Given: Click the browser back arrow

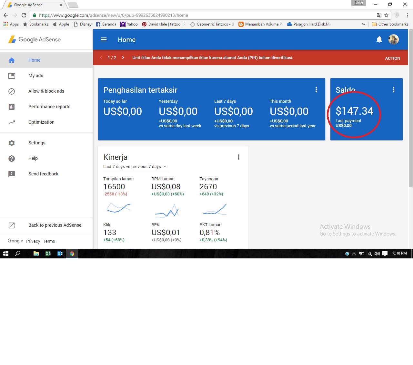Looking at the screenshot, I should click(x=6, y=15).
